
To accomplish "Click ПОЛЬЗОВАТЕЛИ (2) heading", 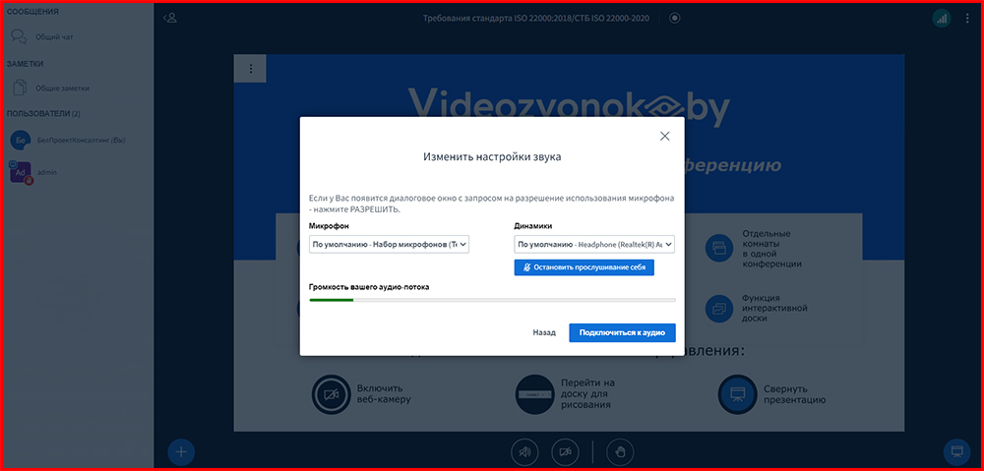I will [44, 113].
